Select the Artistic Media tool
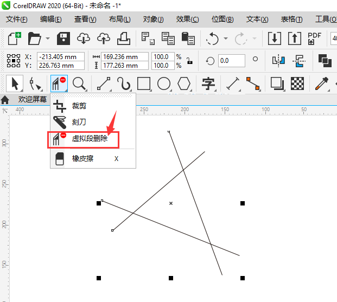The height and width of the screenshot is (302, 337). coord(124,84)
